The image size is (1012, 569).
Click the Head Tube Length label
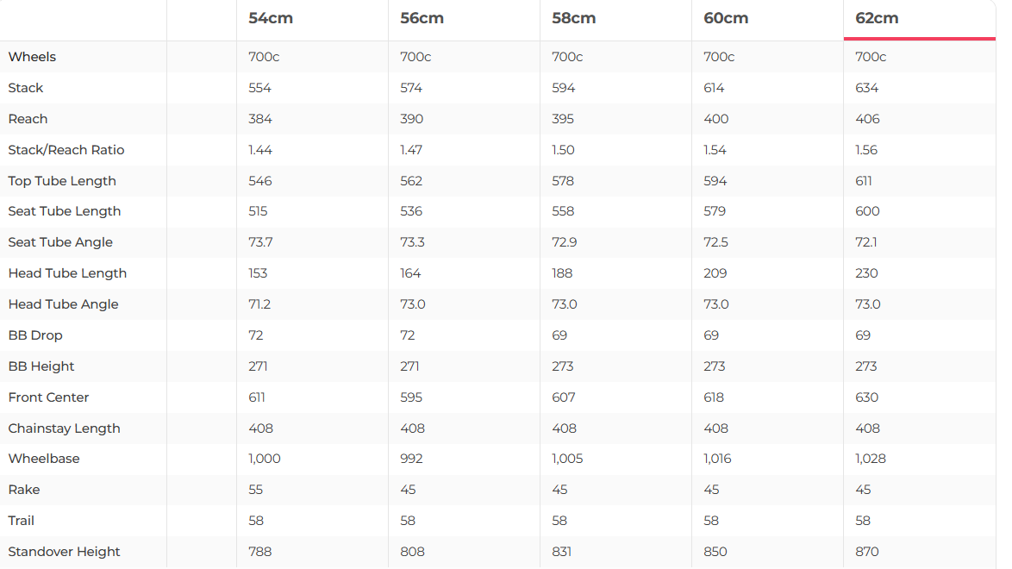[x=67, y=273]
